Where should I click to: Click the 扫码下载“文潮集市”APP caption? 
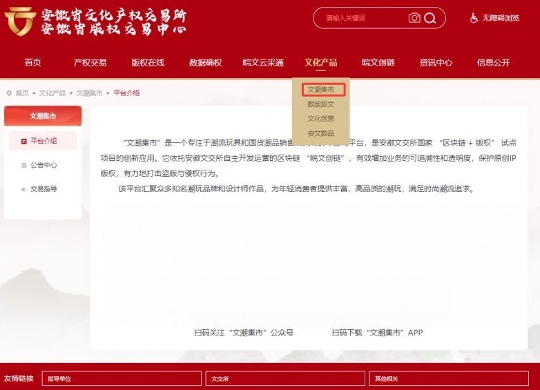tap(377, 333)
